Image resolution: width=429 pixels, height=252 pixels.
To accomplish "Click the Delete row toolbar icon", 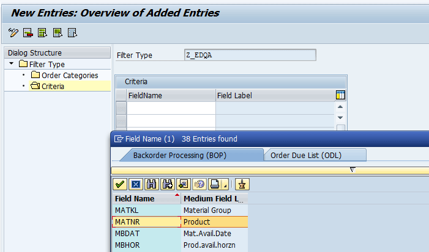I will 28,32.
